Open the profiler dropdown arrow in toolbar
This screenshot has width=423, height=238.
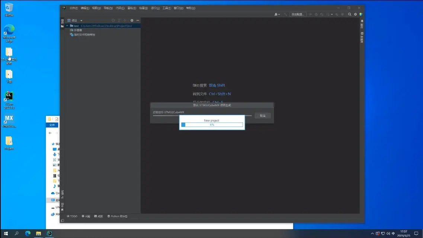pyautogui.click(x=332, y=14)
